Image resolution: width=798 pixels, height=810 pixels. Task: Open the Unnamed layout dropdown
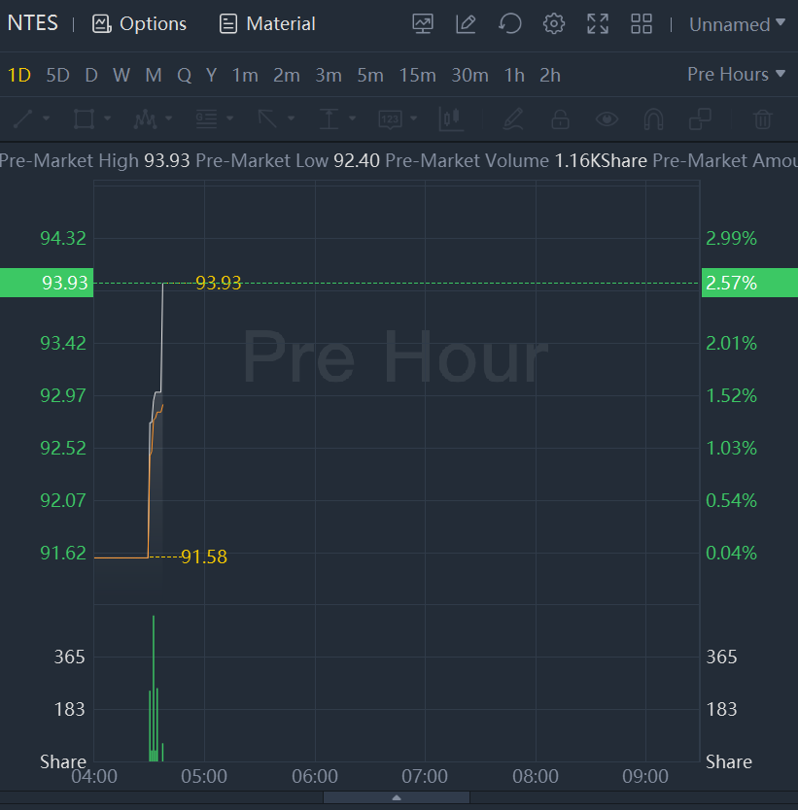737,24
